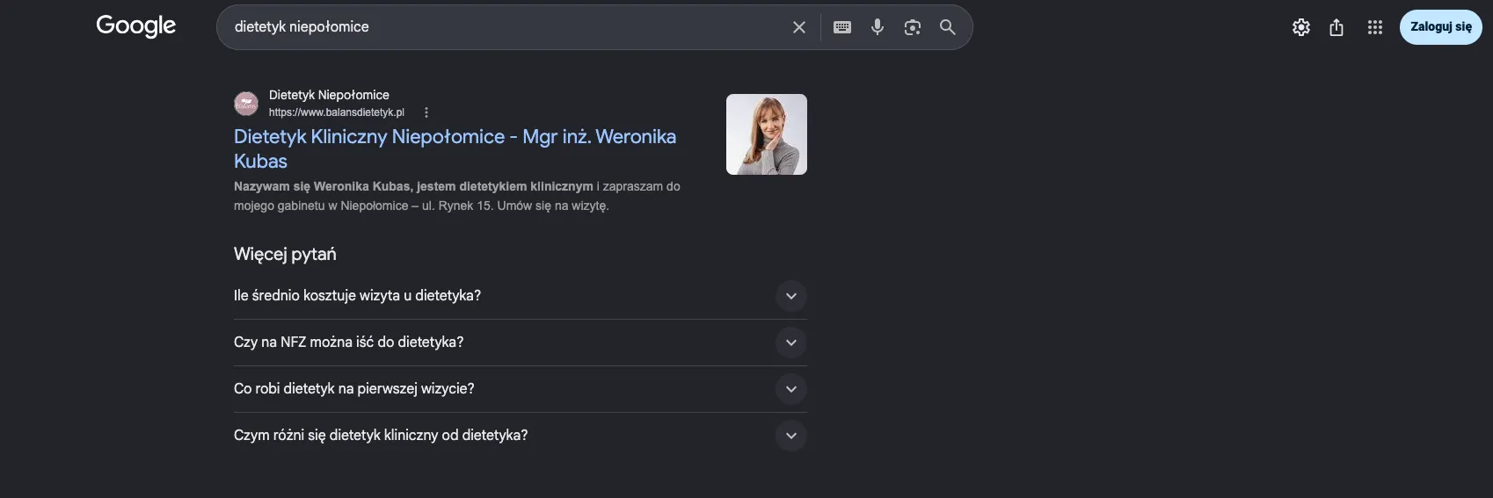
Task: Expand chevron for Co robi dietetyk question
Action: pyautogui.click(x=791, y=389)
